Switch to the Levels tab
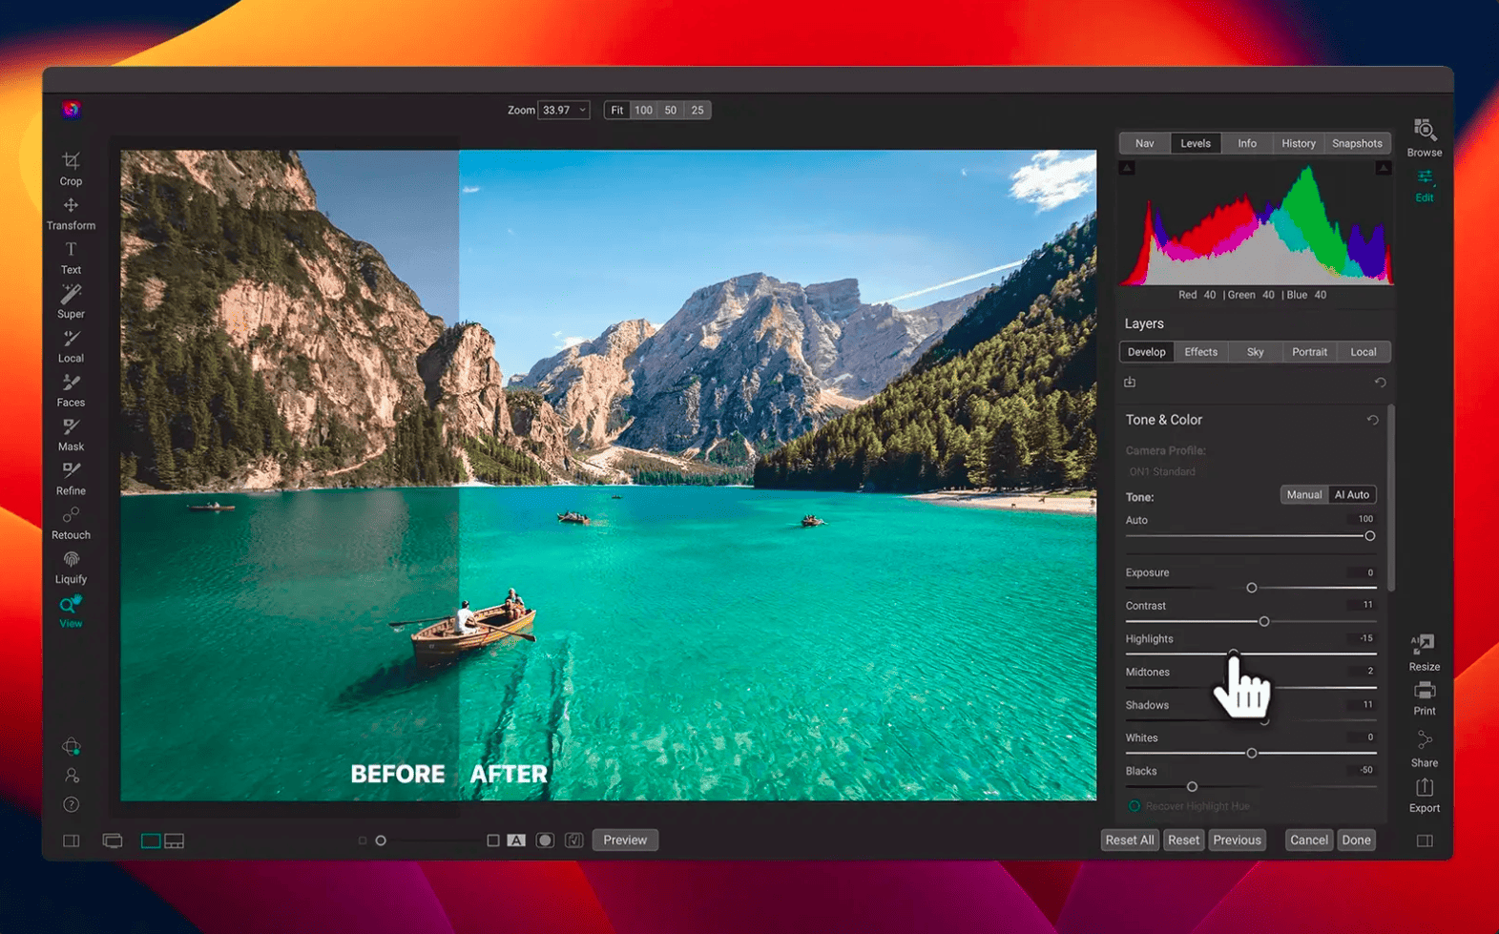The height and width of the screenshot is (934, 1499). [x=1196, y=143]
